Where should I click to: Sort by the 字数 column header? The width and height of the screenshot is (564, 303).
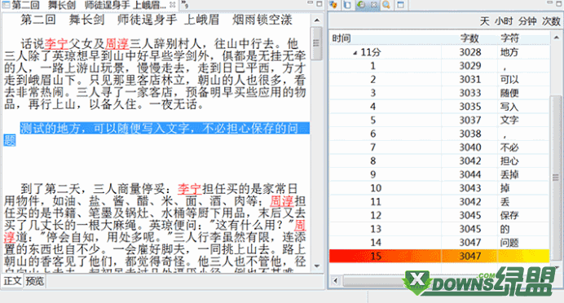tap(469, 38)
